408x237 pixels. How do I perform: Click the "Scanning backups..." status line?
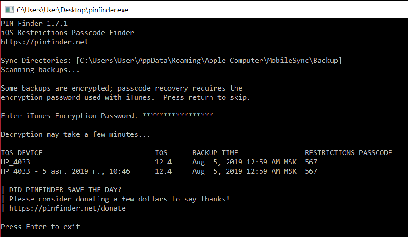[40, 70]
